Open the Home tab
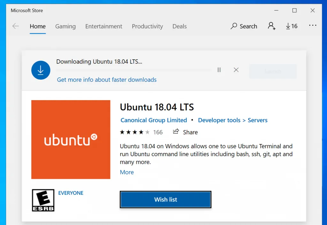The image size is (327, 225). click(x=38, y=26)
